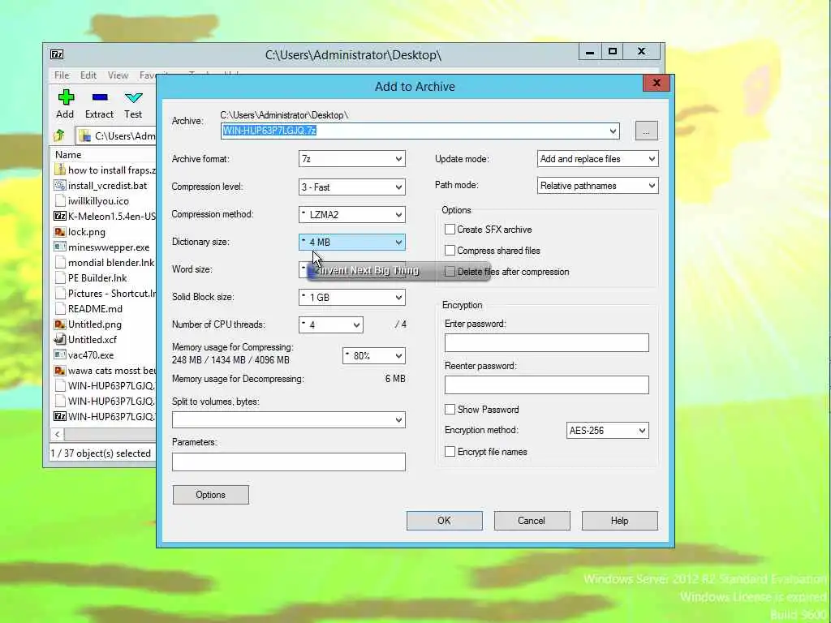
Task: Click the Help button
Action: coord(619,521)
